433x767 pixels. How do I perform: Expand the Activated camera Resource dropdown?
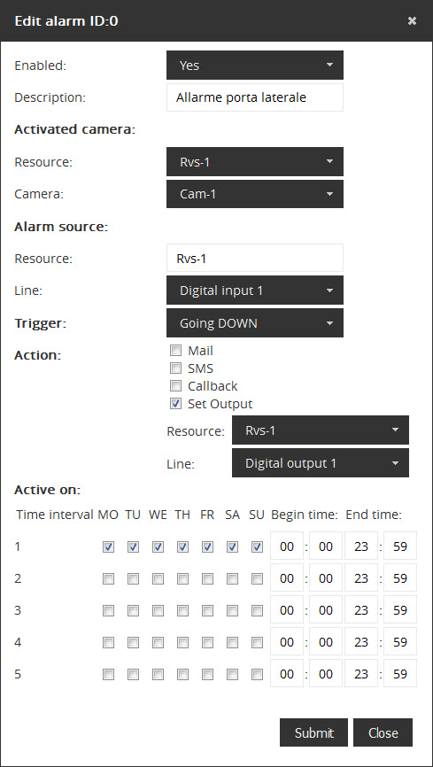(255, 162)
